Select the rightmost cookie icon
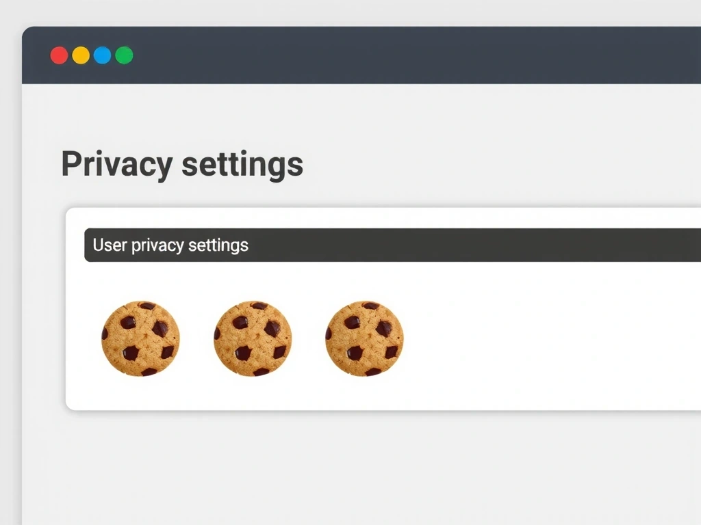The image size is (701, 525). tap(364, 339)
